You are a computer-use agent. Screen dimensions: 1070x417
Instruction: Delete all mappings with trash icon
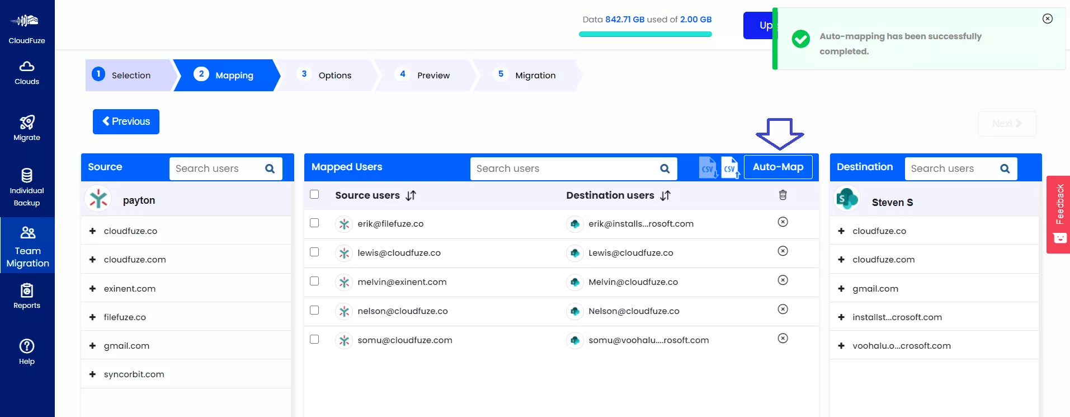tap(783, 195)
